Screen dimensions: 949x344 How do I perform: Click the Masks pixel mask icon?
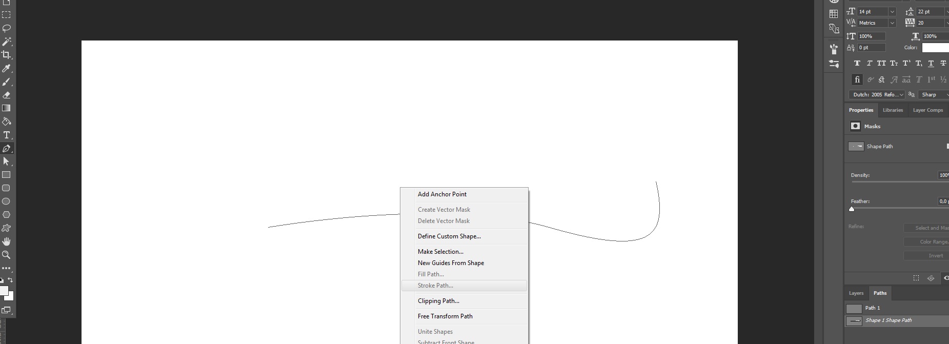coord(855,126)
